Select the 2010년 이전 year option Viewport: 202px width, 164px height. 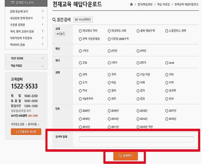click(138, 127)
